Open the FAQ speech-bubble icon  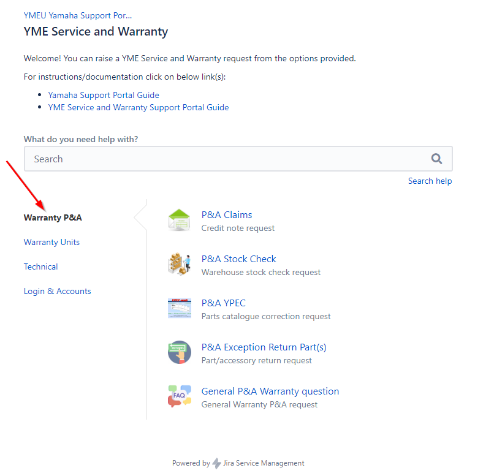[x=179, y=396]
